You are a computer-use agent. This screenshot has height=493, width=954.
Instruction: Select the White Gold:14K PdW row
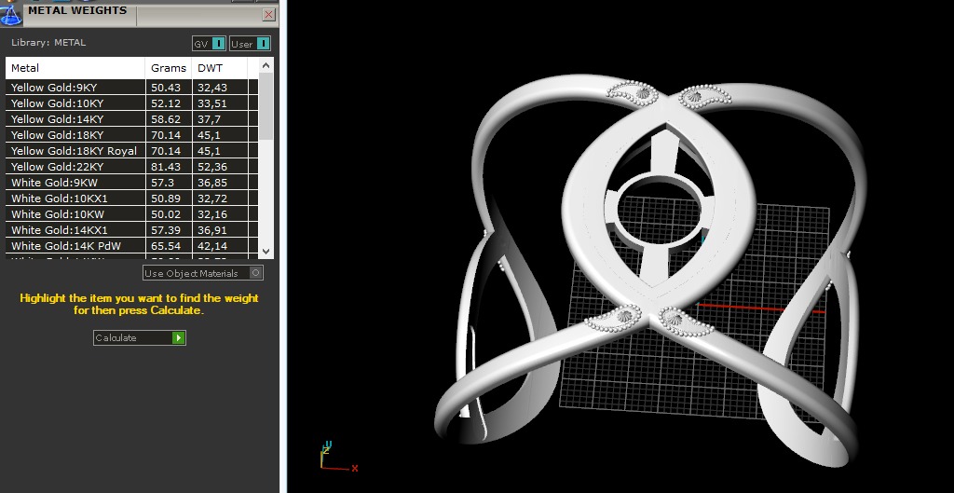tap(132, 246)
